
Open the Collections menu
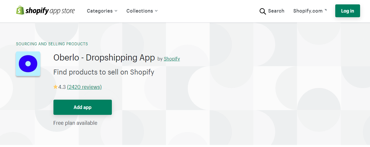(x=142, y=11)
